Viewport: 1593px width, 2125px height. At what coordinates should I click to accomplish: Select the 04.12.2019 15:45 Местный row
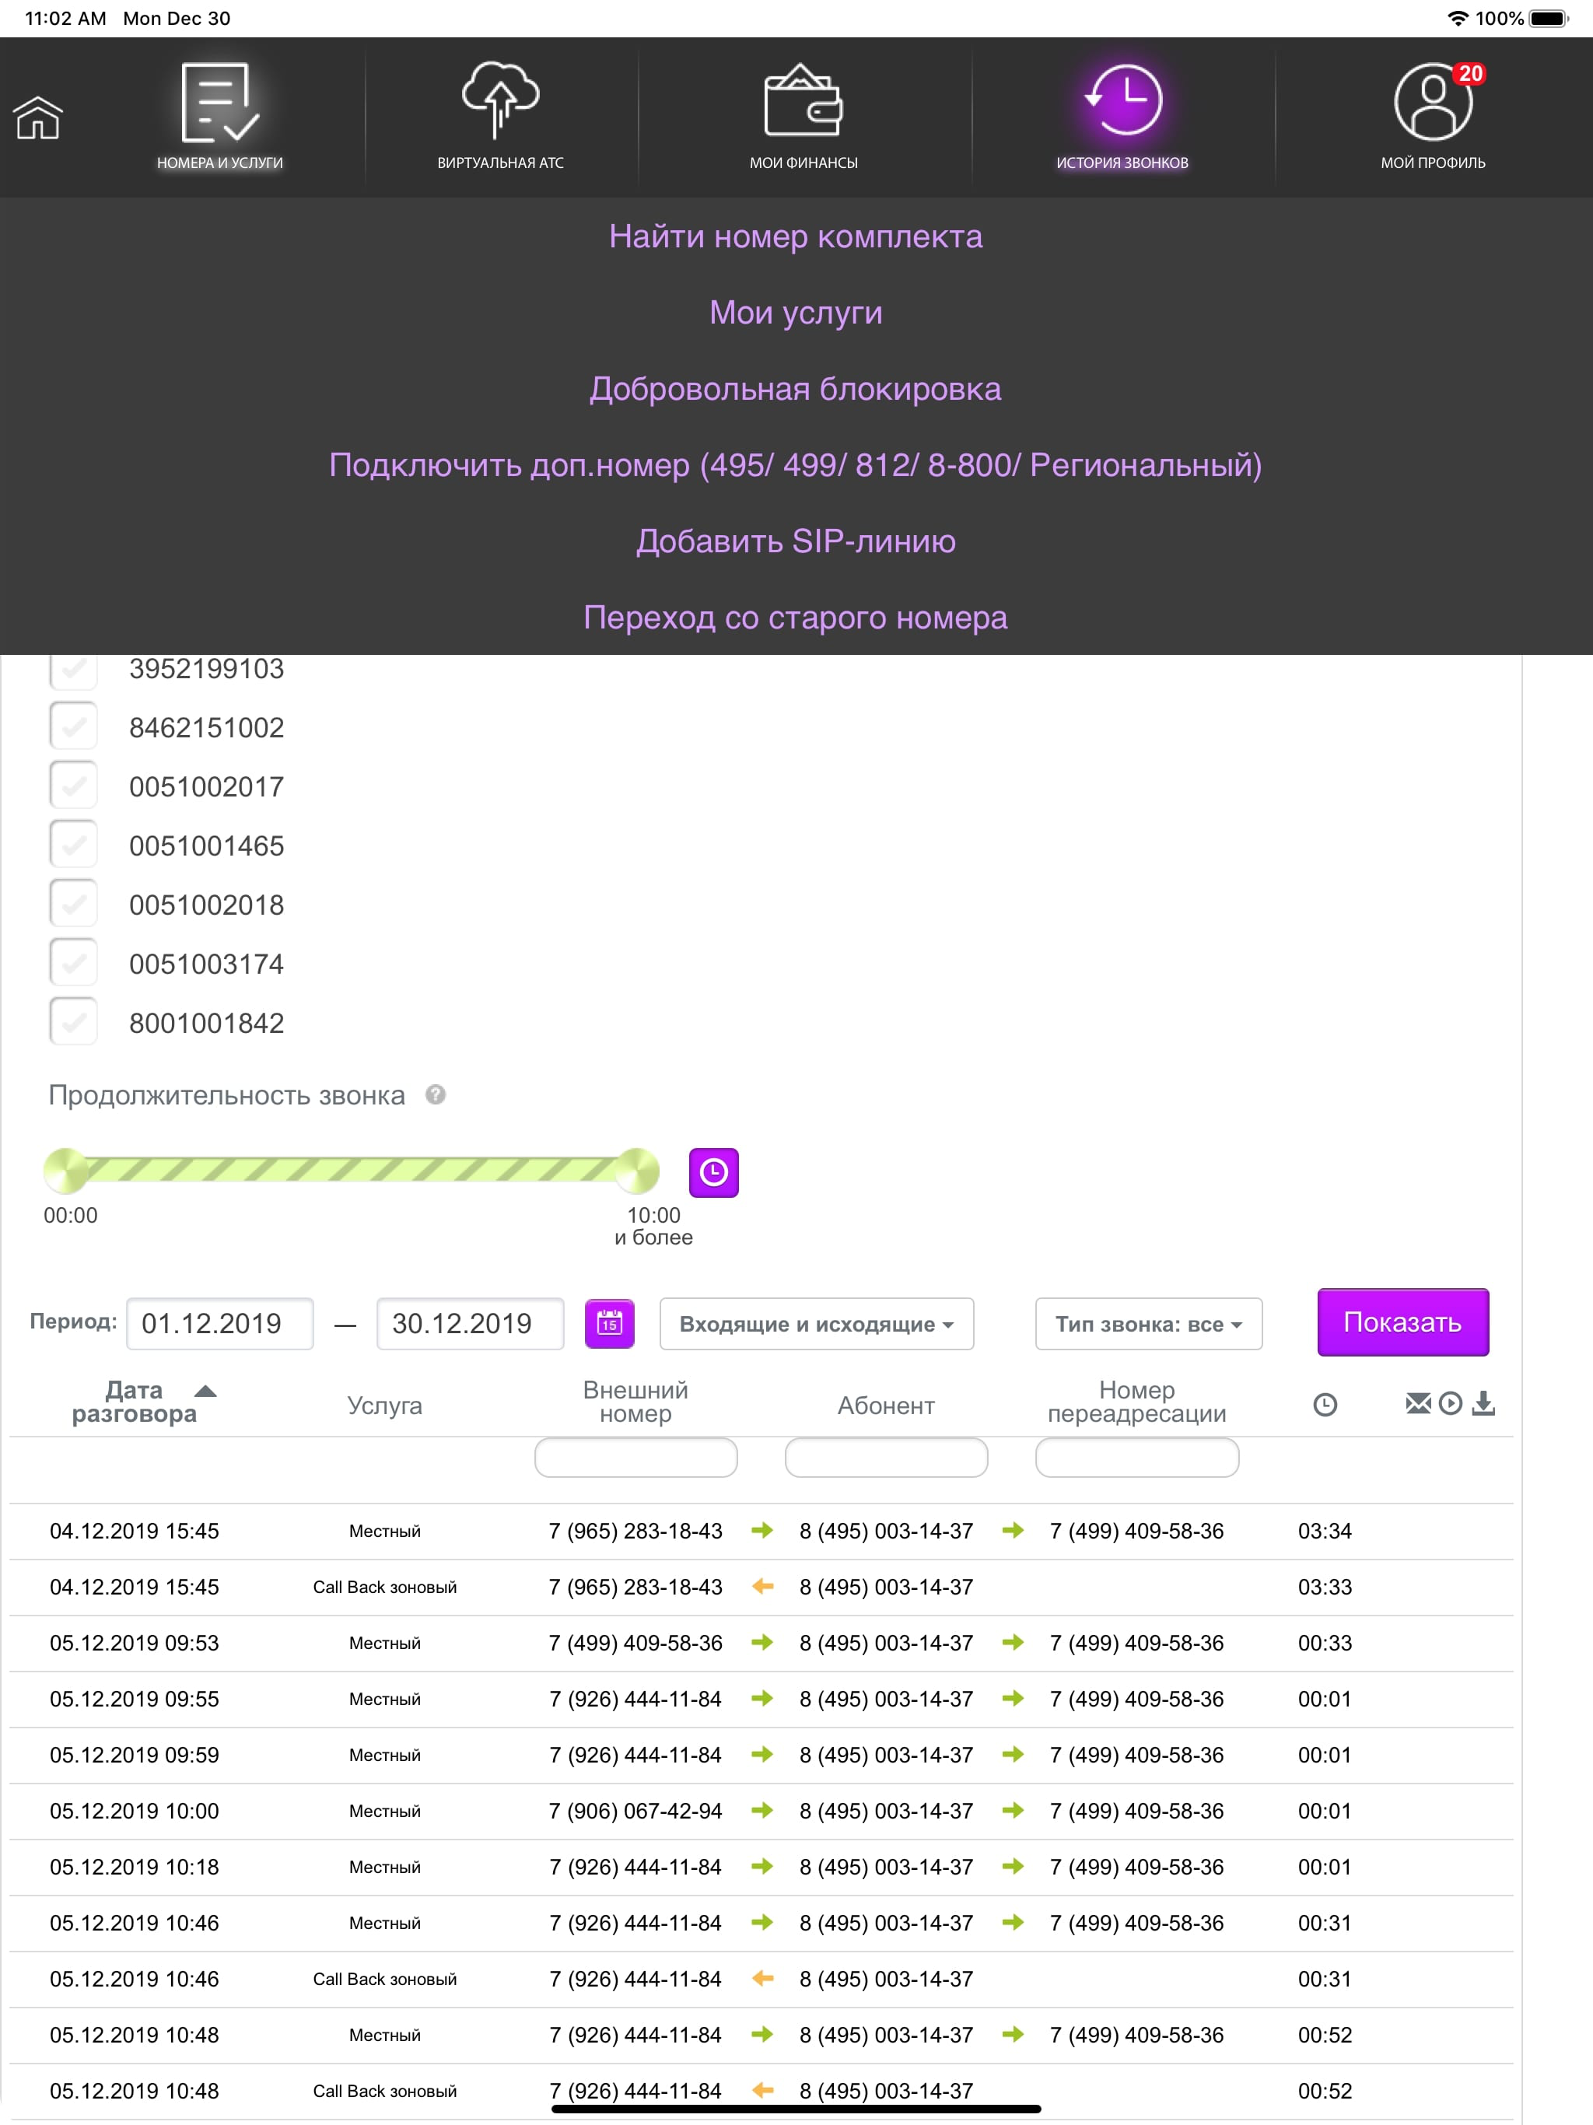(x=761, y=1532)
